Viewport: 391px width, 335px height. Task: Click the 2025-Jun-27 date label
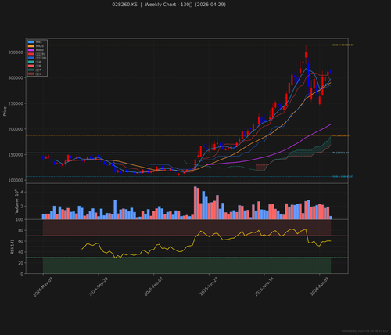click(x=210, y=286)
